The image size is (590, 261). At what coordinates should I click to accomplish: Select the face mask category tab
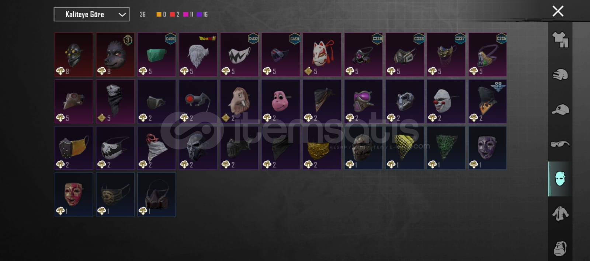[560, 179]
